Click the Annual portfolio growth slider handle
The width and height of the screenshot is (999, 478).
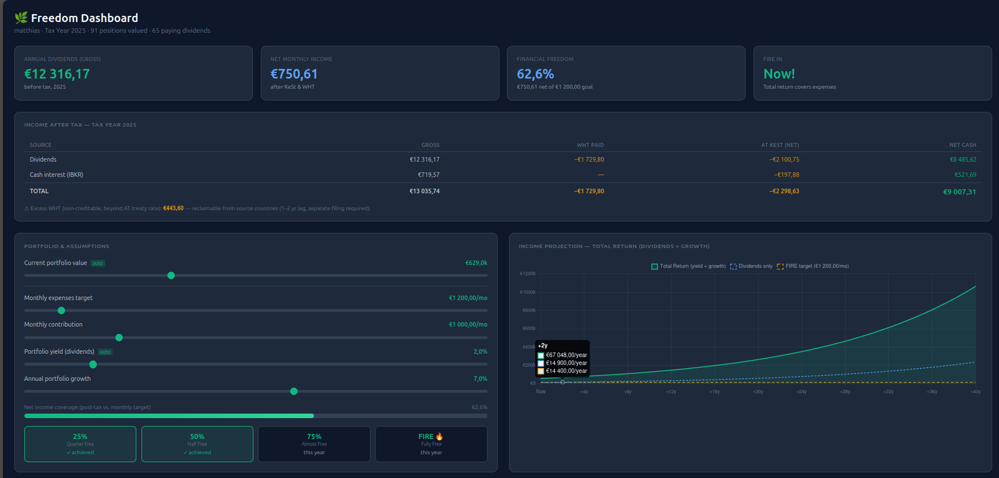click(x=294, y=392)
